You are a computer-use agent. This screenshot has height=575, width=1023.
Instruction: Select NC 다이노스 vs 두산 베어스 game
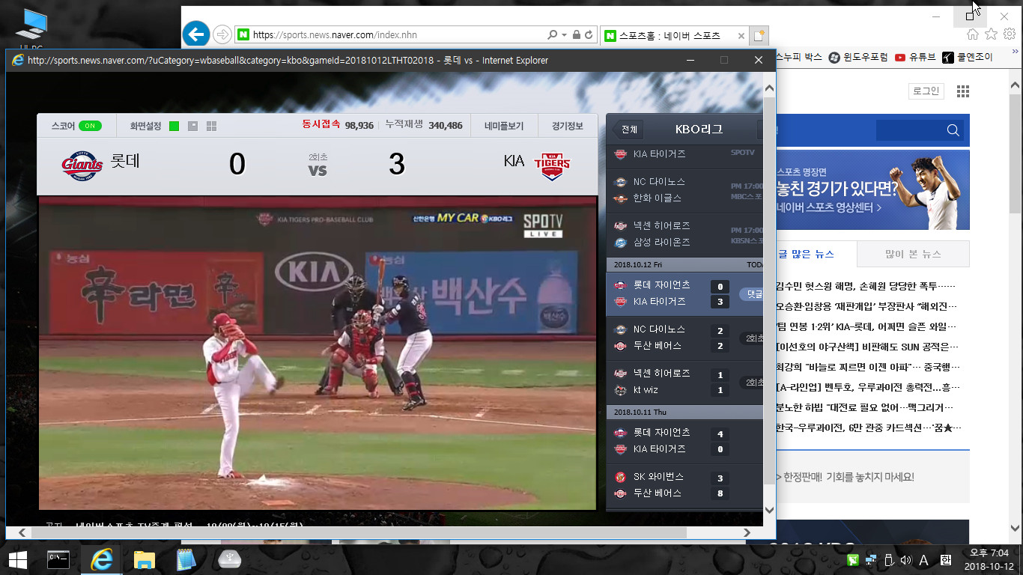(684, 338)
